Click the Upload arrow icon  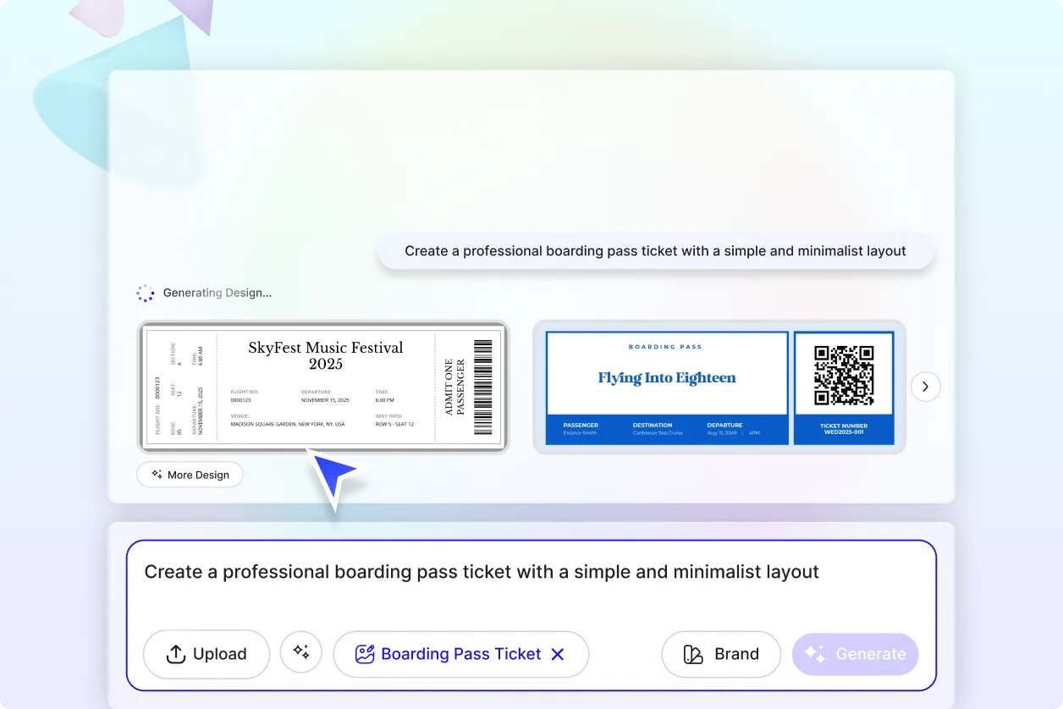pos(175,654)
